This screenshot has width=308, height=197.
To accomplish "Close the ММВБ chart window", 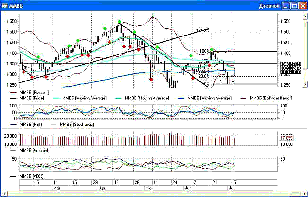I will click(303, 6).
